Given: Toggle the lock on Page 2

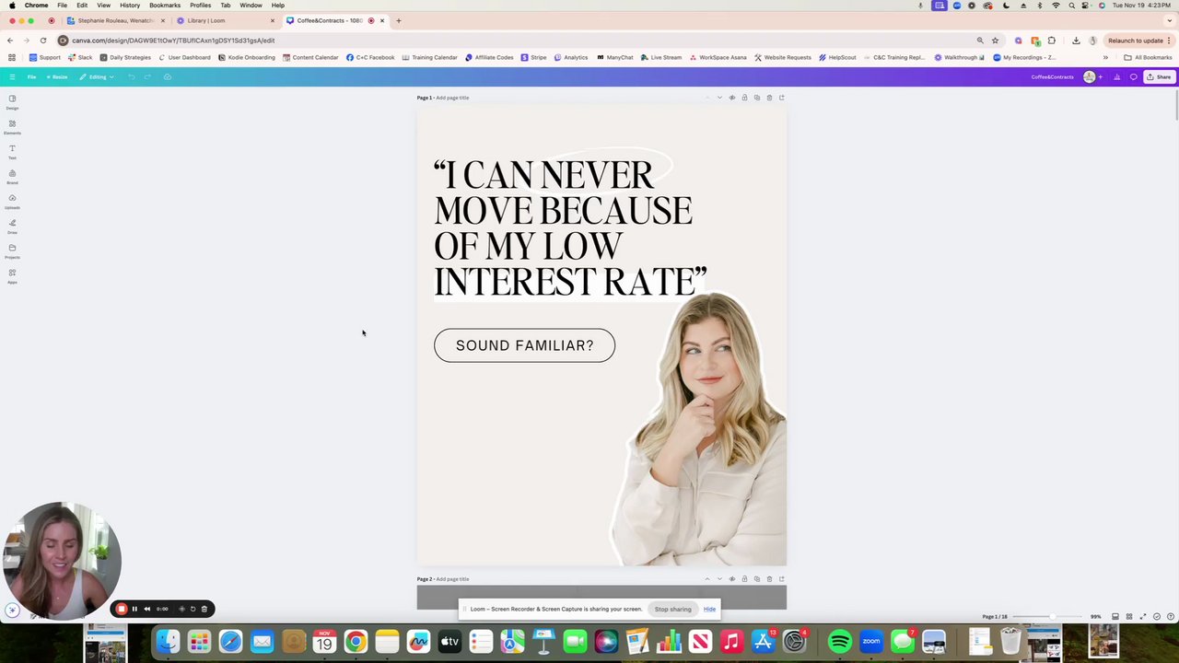Looking at the screenshot, I should (744, 579).
